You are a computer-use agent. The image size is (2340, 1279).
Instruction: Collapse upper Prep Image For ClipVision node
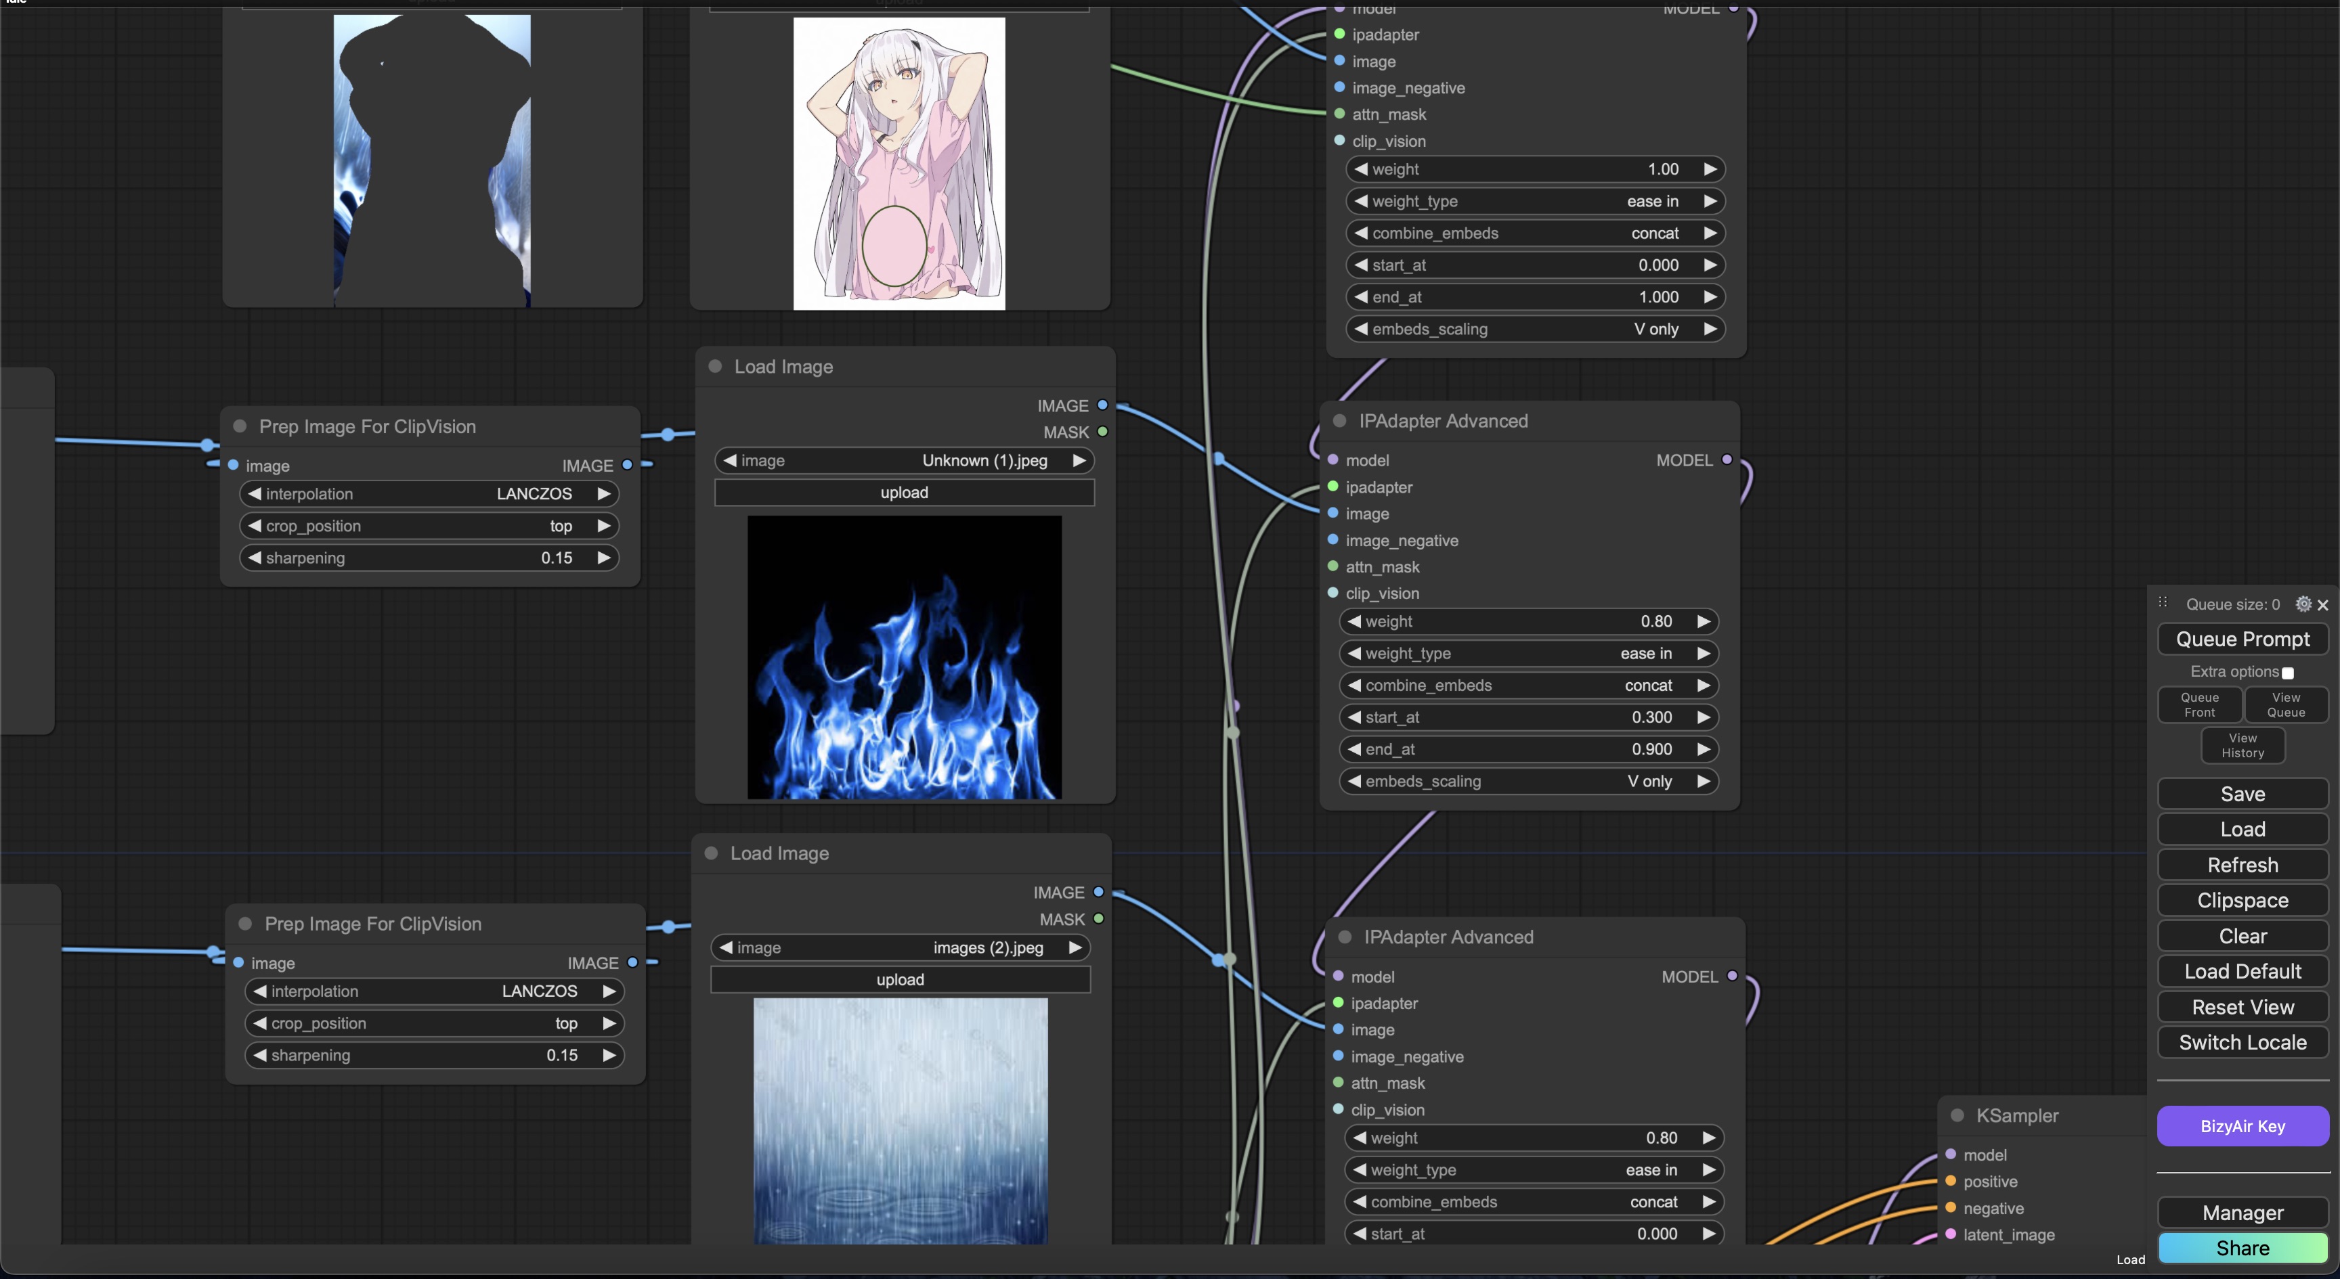pyautogui.click(x=240, y=426)
